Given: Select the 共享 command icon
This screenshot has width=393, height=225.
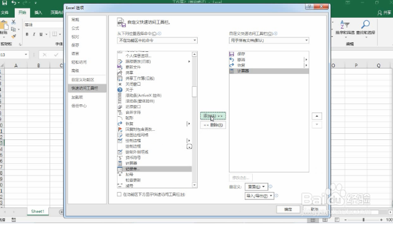Looking at the screenshot, I should pyautogui.click(x=120, y=73).
